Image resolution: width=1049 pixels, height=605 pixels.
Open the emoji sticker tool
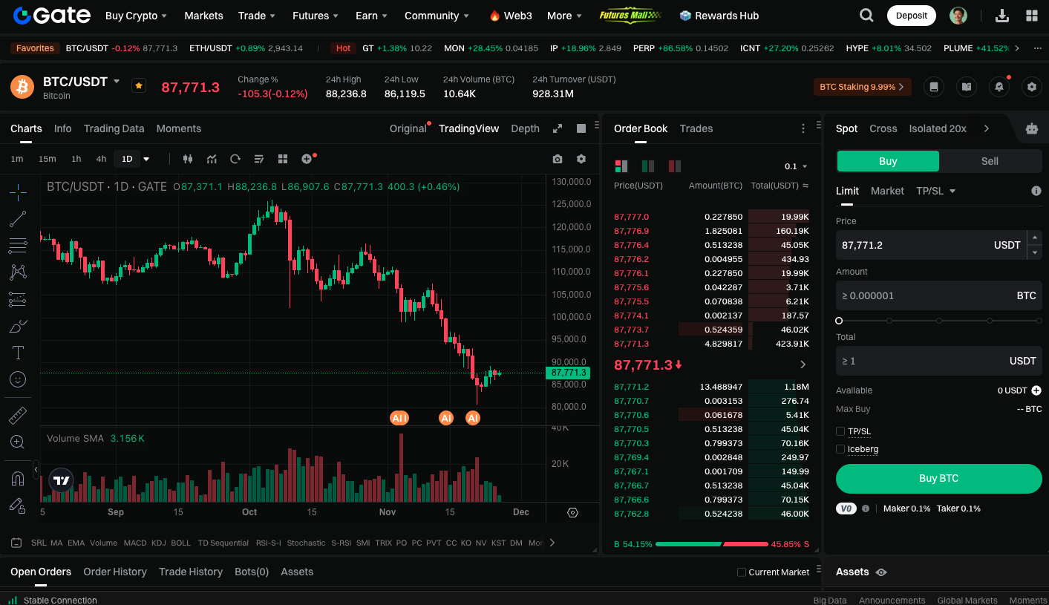[18, 379]
